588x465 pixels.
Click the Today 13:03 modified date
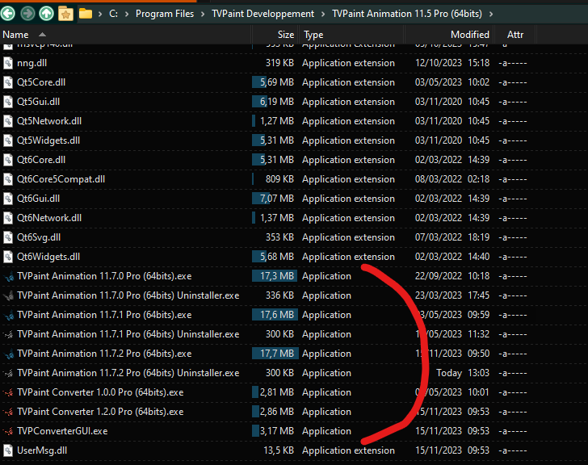[463, 373]
